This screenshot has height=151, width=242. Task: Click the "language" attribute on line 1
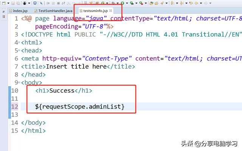tap(67, 18)
